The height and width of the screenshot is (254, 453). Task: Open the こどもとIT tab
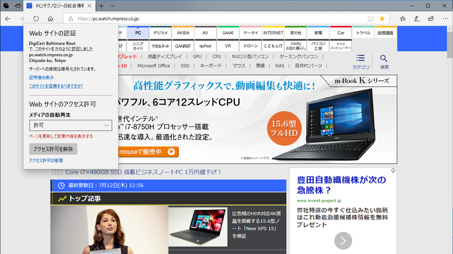click(x=273, y=46)
